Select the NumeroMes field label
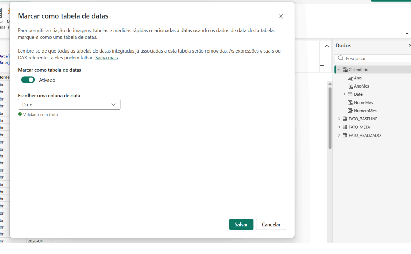The height and width of the screenshot is (254, 411). (365, 111)
